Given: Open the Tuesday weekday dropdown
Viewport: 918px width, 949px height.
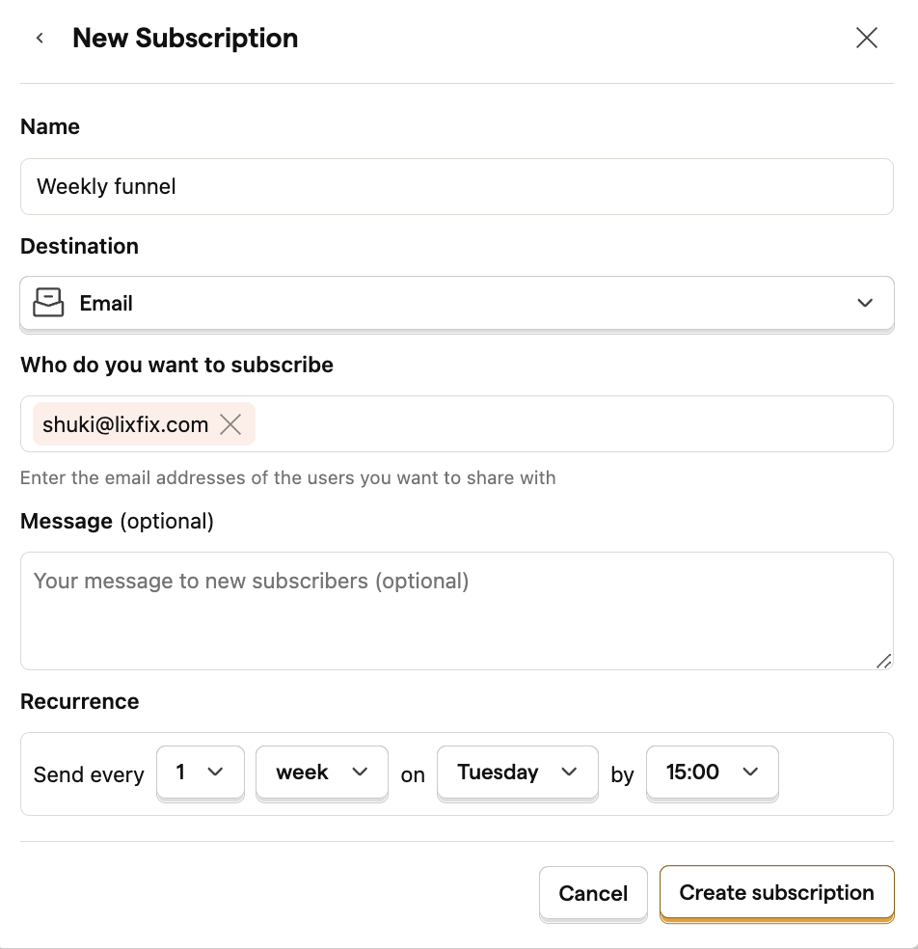Looking at the screenshot, I should [x=518, y=773].
